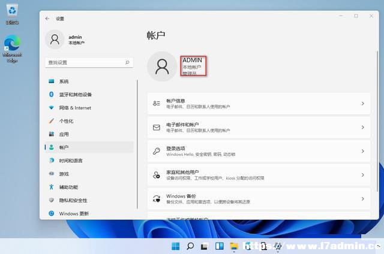
Task: Click the sync icon for Windows 备份
Action: pyautogui.click(x=157, y=198)
